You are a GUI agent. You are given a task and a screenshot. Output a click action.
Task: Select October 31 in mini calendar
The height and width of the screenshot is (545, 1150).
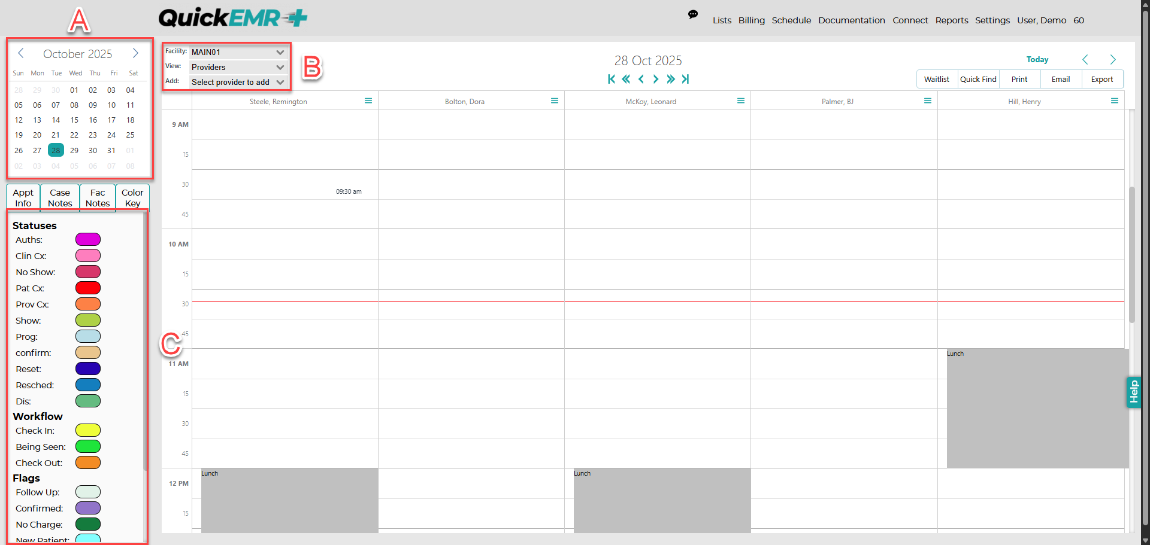pos(111,150)
